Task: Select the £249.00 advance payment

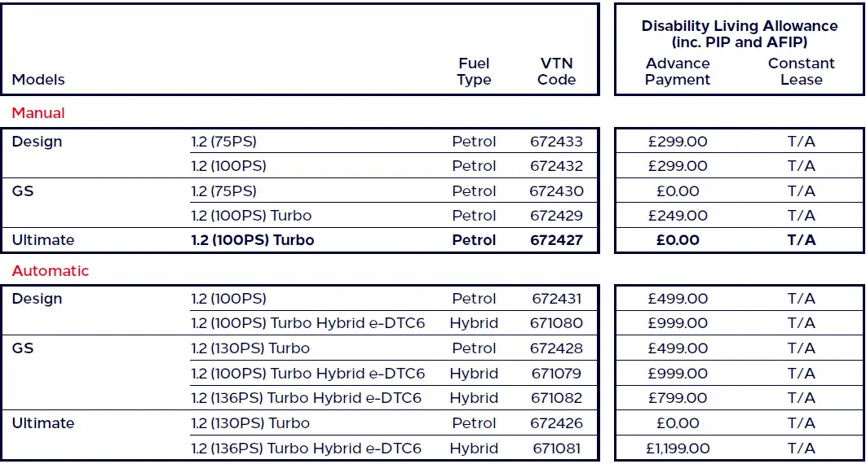Action: click(x=678, y=216)
